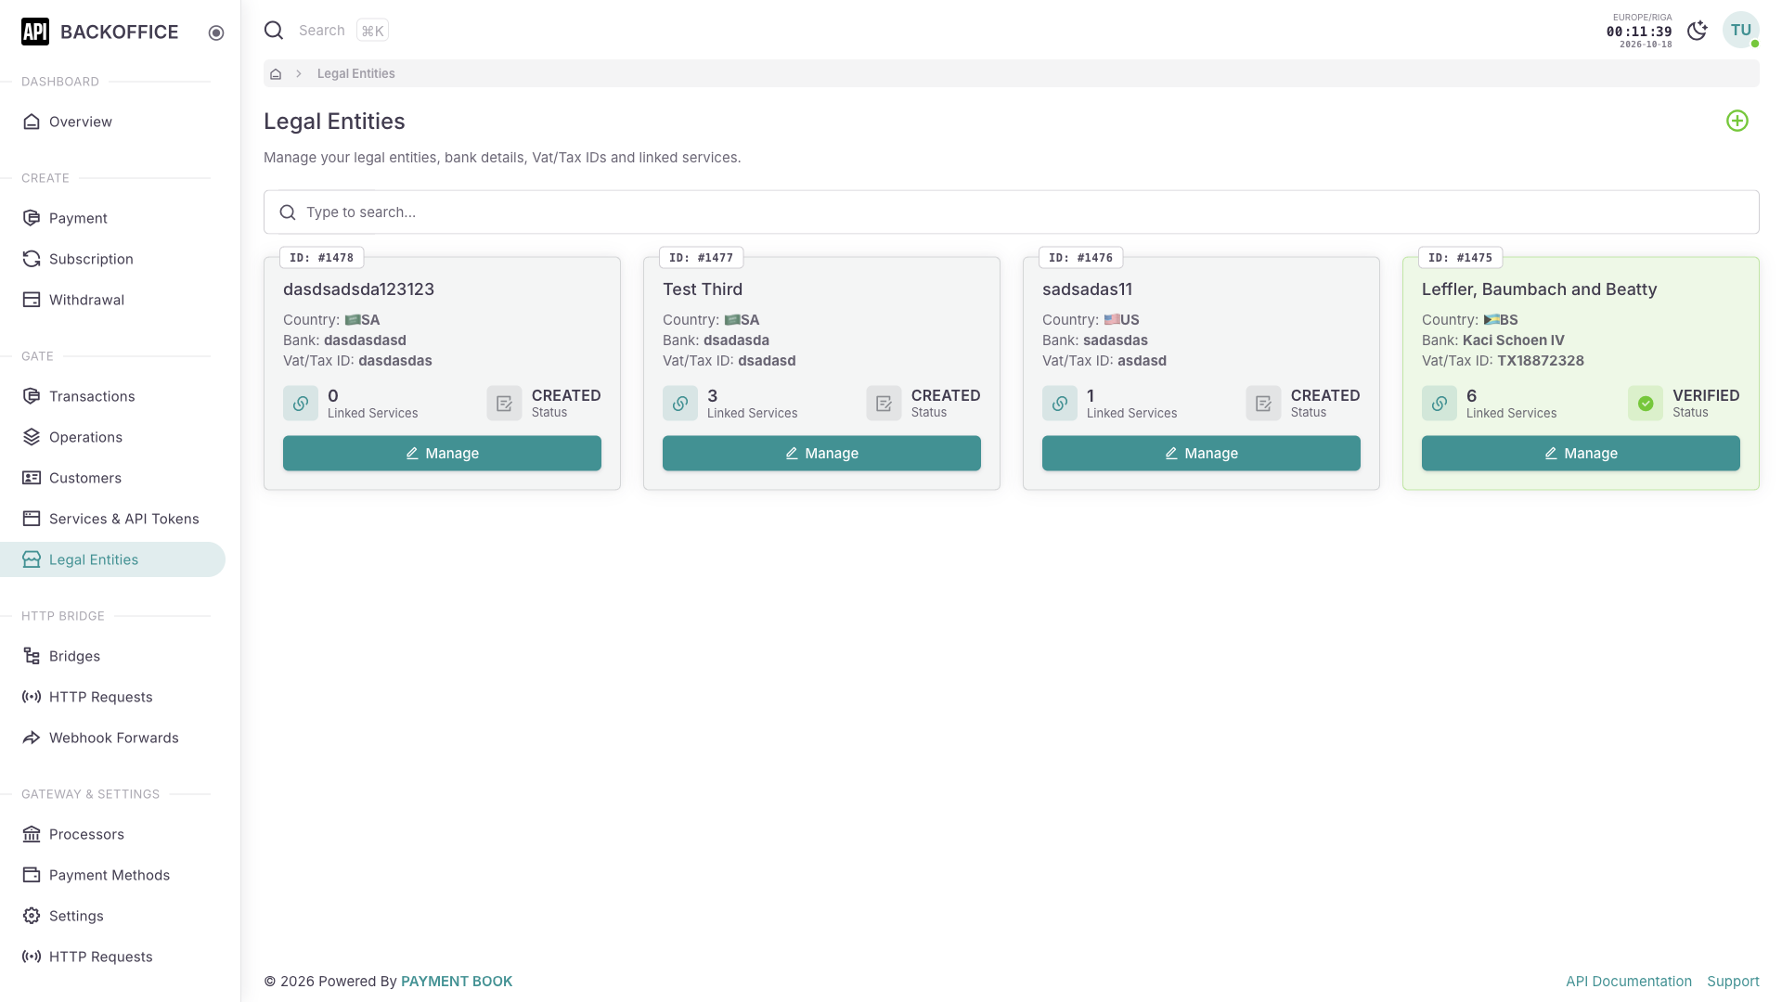
Task: Open Withdrawal page
Action: pos(112,300)
